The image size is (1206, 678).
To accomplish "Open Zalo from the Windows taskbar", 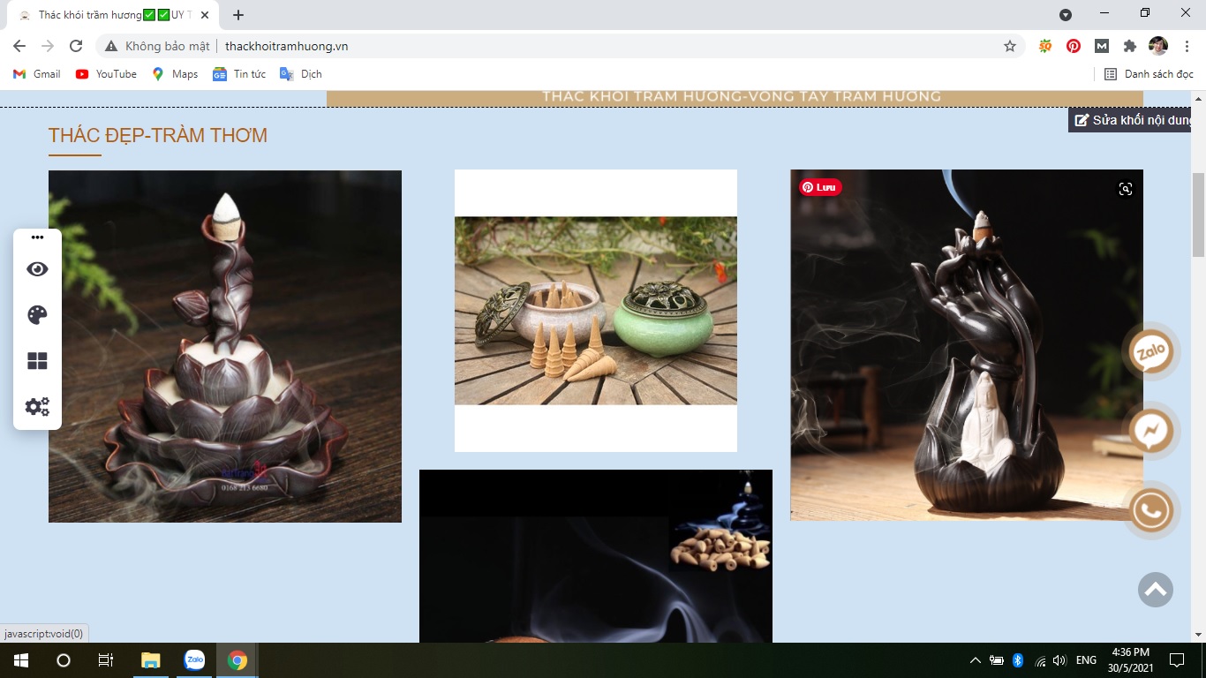I will (x=194, y=660).
